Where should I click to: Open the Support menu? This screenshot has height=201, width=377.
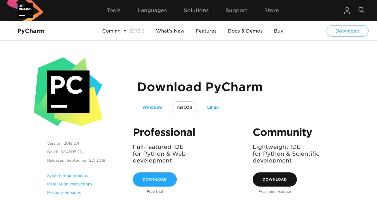pos(237,10)
